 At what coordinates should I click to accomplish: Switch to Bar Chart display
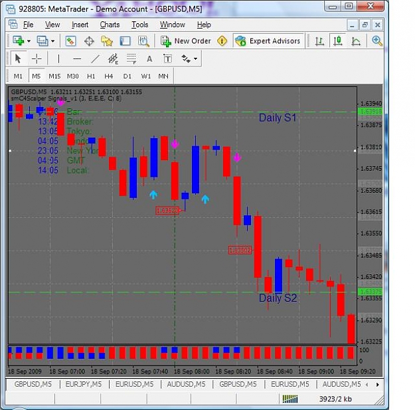(319, 41)
